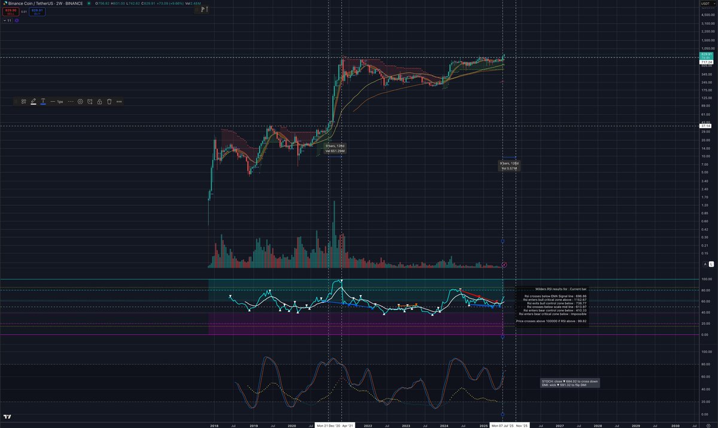
Task: Add alert on drawing clock icon
Action: point(90,102)
